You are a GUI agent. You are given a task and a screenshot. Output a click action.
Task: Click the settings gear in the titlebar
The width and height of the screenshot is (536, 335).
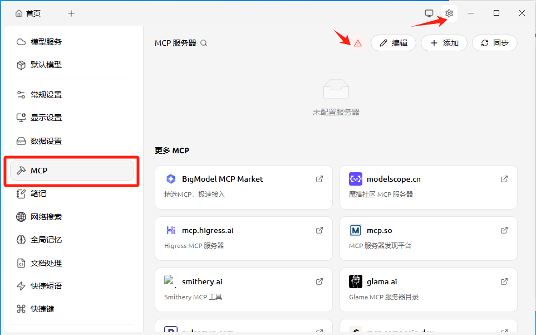449,13
